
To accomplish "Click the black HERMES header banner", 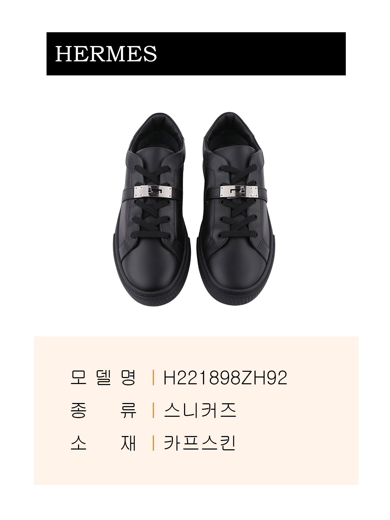I will pyautogui.click(x=196, y=54).
